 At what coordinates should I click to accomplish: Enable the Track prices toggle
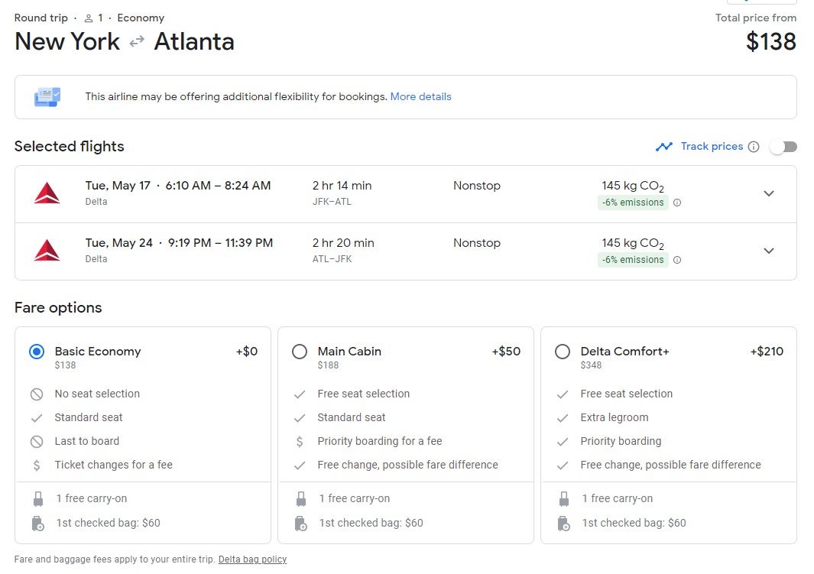[x=783, y=146]
